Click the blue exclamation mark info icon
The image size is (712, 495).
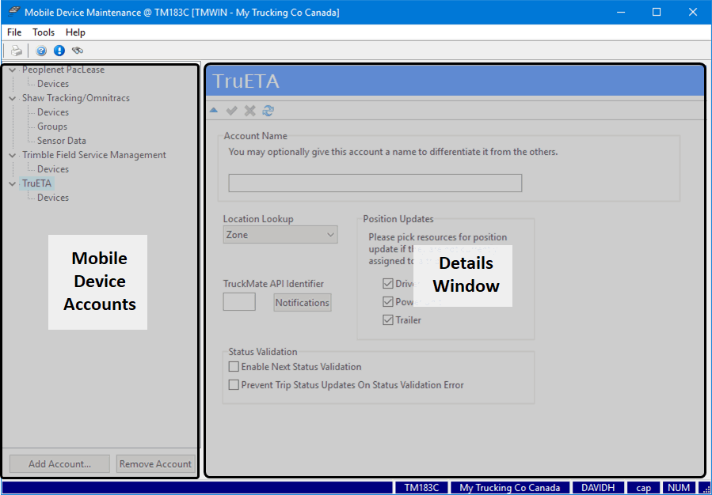click(x=59, y=51)
